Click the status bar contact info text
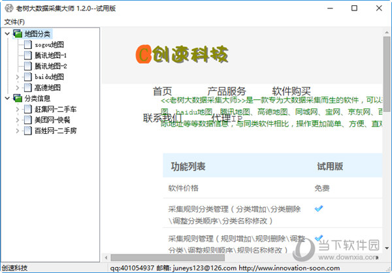Image resolution: width=392 pixels, height=273 pixels. click(225, 268)
